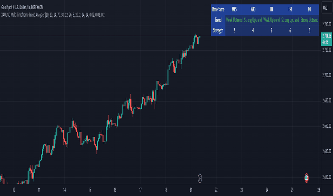Select the H4 timeframe header cell
Screen dimensions: 333x196
click(290, 10)
